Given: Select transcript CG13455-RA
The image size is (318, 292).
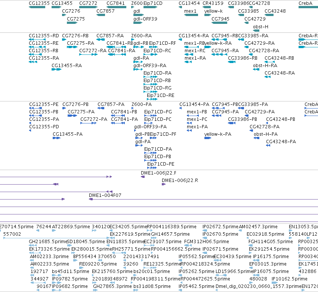Looking at the screenshot, I should click(67, 66).
